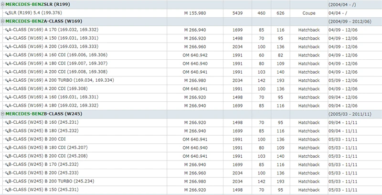Select A-CLASS (W169) A 180 CDI row
Screen dimensions: 382x195
coord(191,64)
